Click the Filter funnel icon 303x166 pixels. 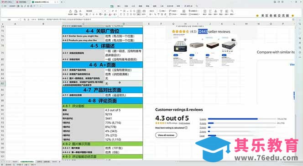coord(221,11)
